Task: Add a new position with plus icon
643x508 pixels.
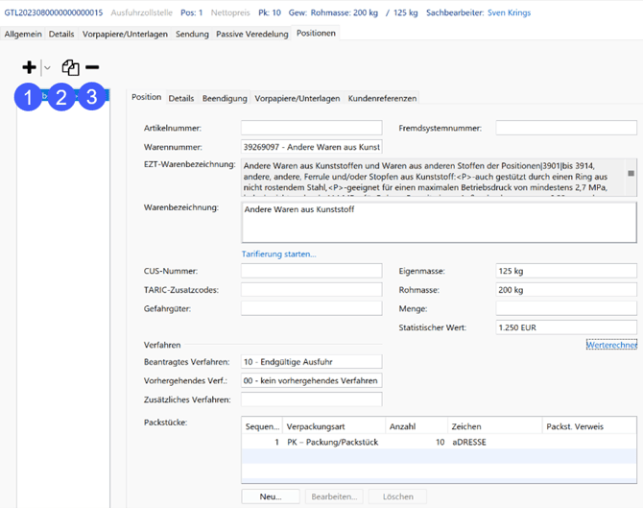Action: tap(29, 67)
